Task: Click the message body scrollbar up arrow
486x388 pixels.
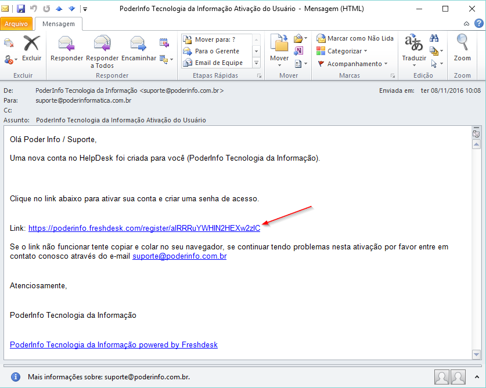Action: [x=476, y=144]
